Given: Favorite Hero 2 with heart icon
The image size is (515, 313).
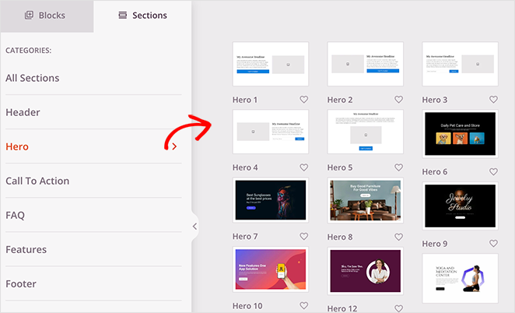Looking at the screenshot, I should (x=398, y=100).
